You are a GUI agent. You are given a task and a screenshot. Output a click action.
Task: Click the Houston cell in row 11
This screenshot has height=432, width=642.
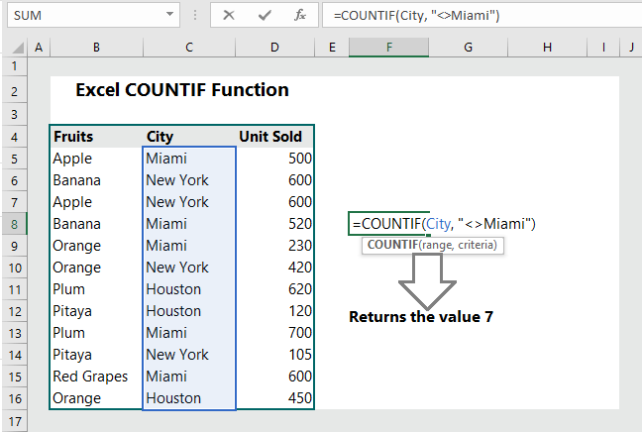coord(189,289)
